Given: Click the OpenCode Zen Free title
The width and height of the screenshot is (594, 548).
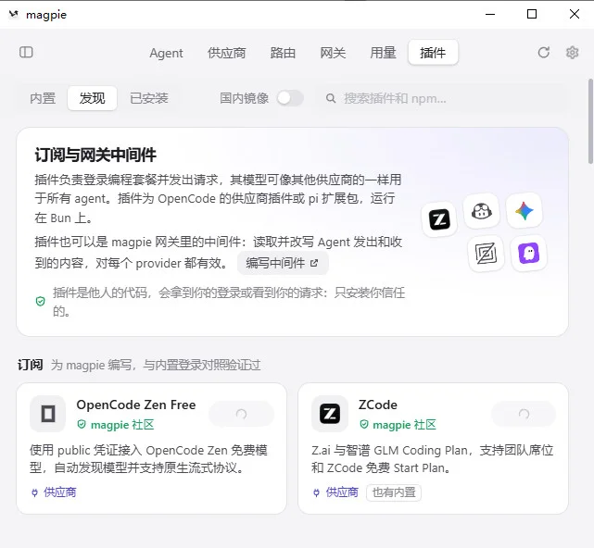Looking at the screenshot, I should 136,405.
